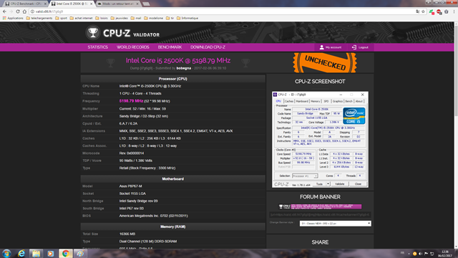Open the Informatique bookmark folder
The image size is (458, 258).
point(187,18)
